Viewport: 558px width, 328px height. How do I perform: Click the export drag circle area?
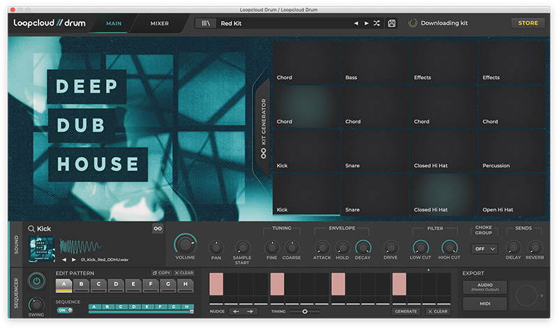pos(527,295)
